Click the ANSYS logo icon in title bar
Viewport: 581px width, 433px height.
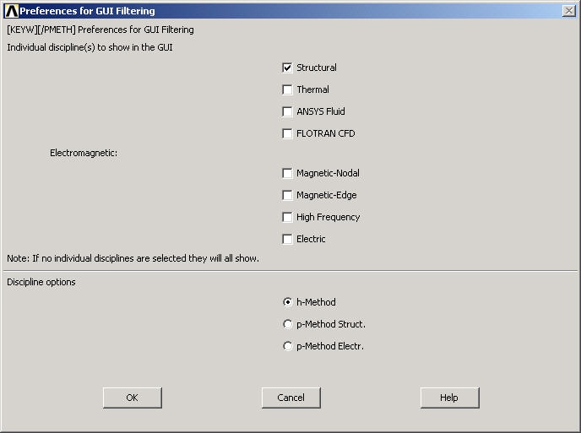[x=12, y=11]
